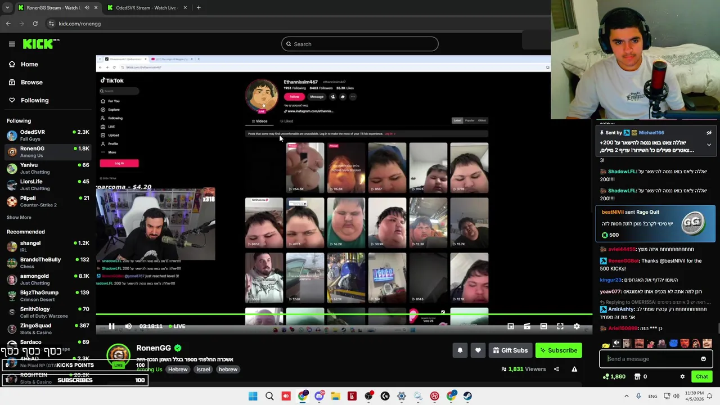Viewport: 720px width, 405px height.
Task: Open shangel recommended channel
Action: pyautogui.click(x=48, y=246)
